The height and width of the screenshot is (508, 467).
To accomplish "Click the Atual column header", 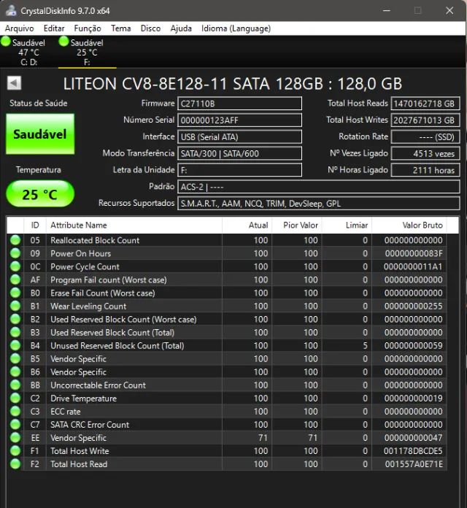I will pyautogui.click(x=247, y=225).
